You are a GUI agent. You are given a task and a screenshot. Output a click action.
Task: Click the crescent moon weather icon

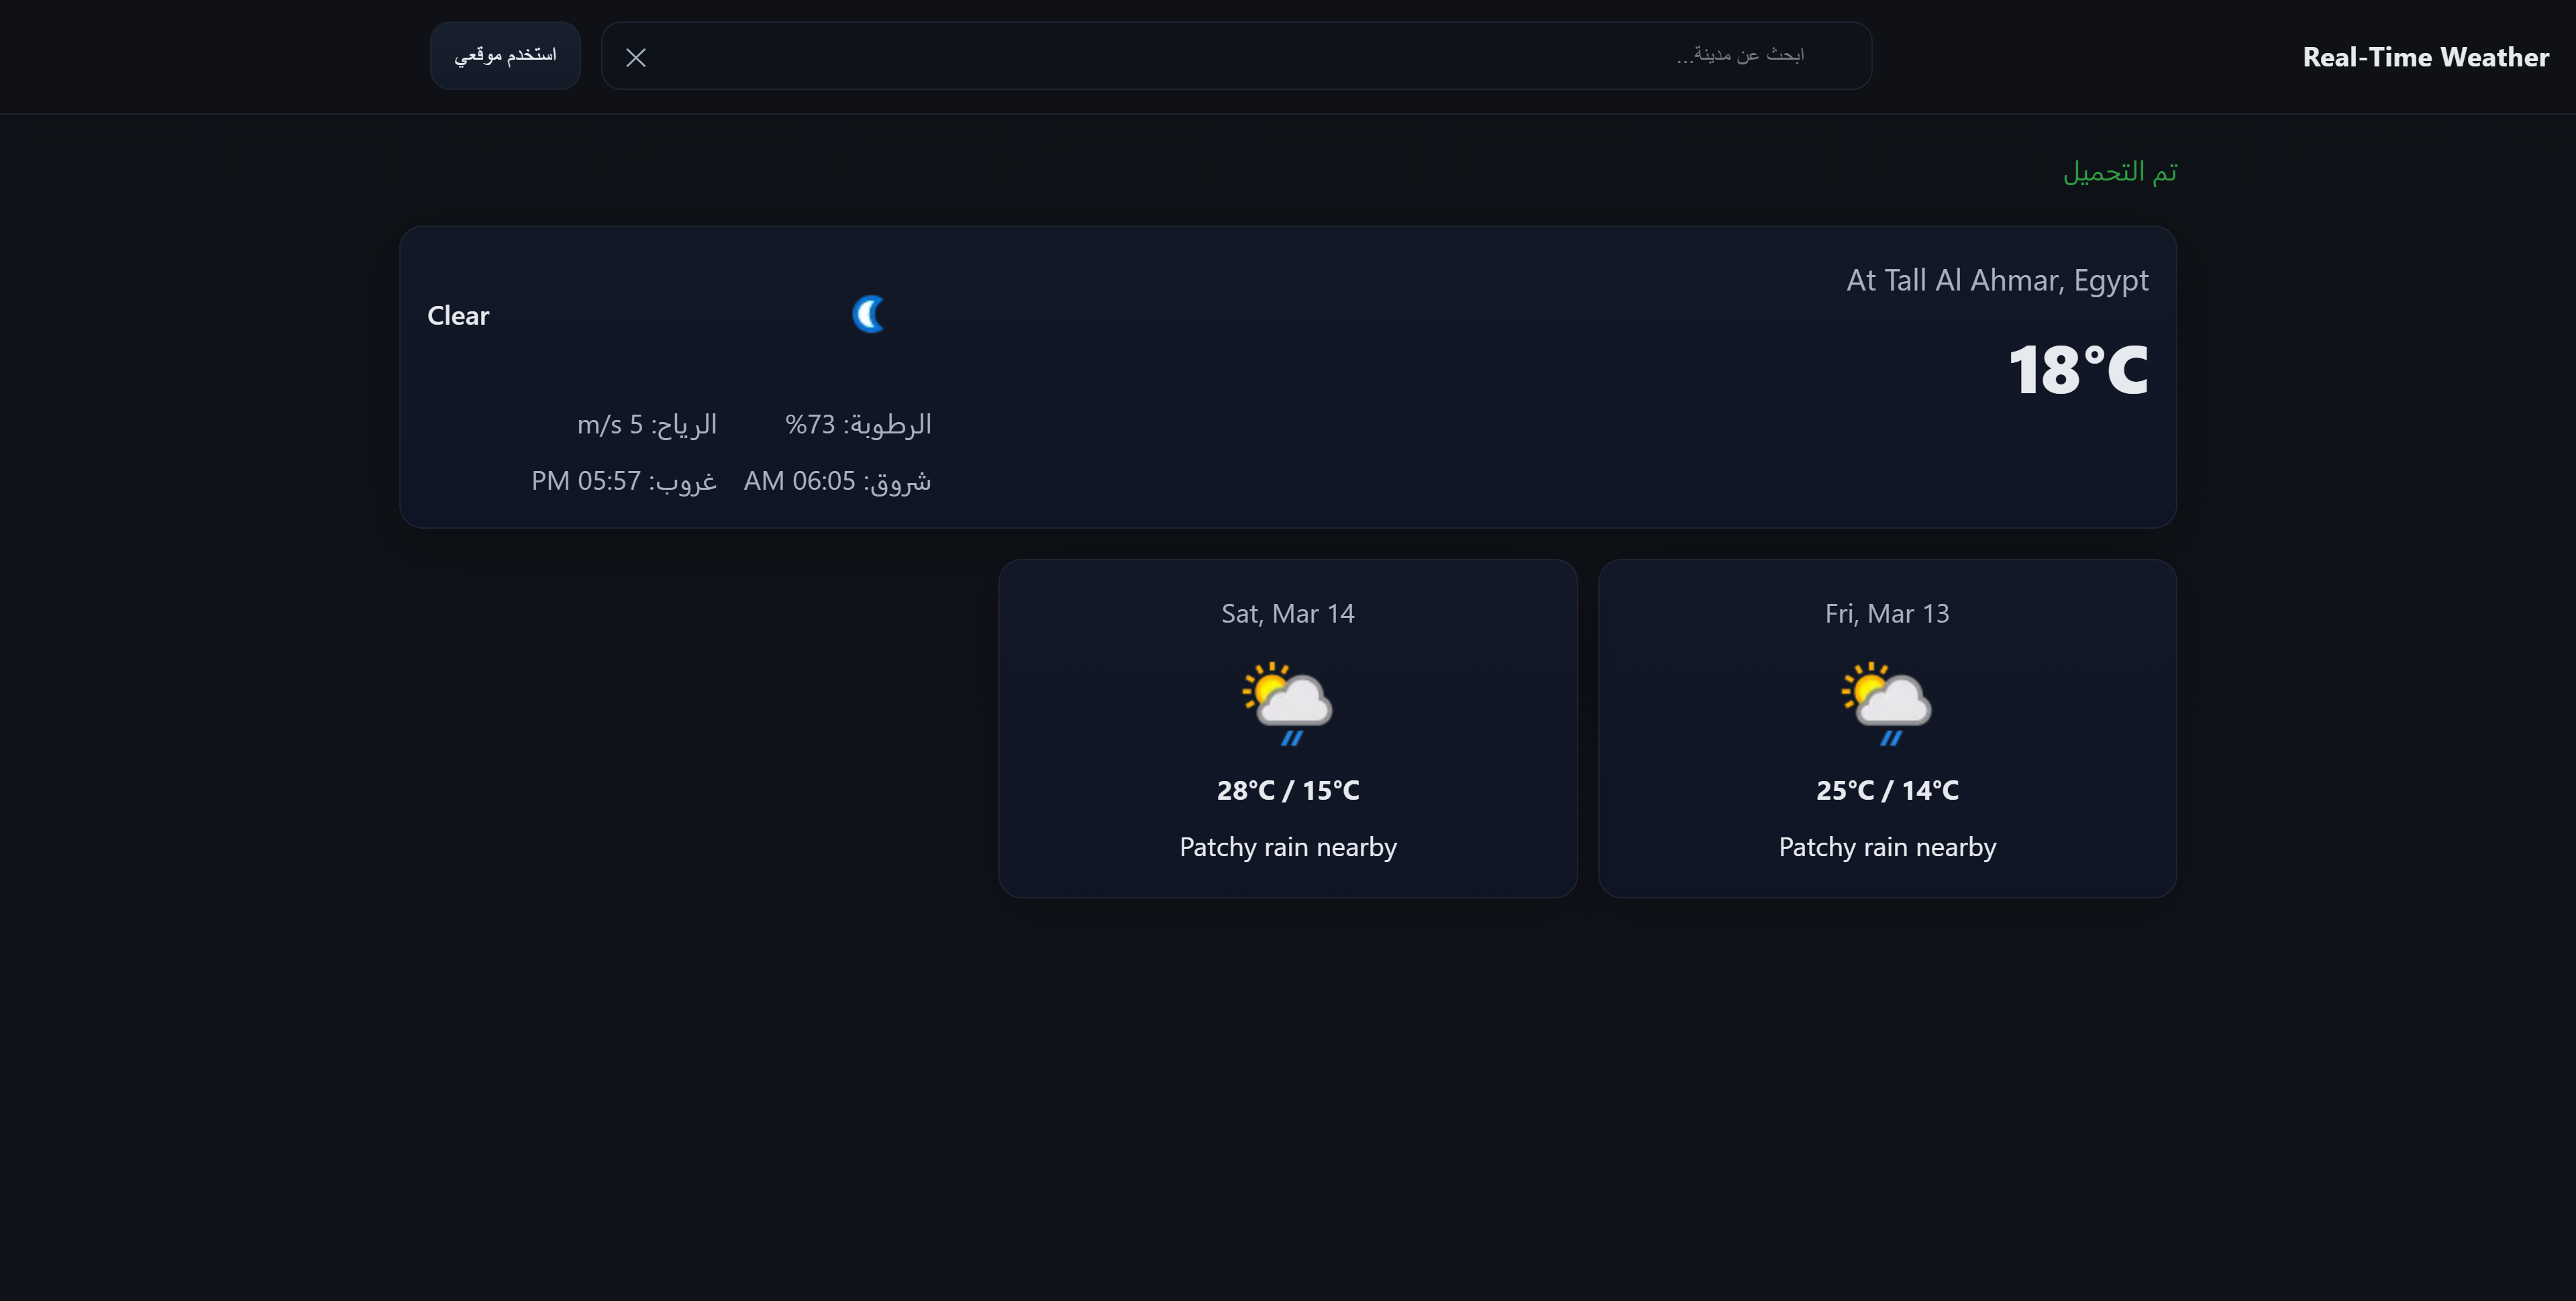(x=869, y=313)
